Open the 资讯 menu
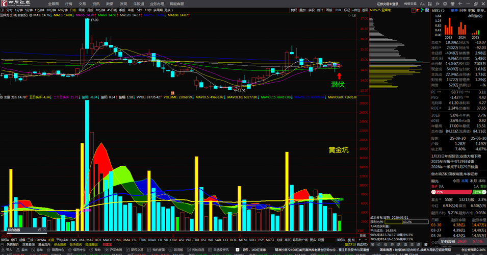This screenshot has height=255, width=487. coord(96,4)
